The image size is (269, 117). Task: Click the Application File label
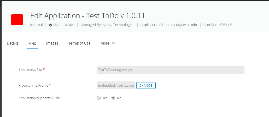coord(30,70)
